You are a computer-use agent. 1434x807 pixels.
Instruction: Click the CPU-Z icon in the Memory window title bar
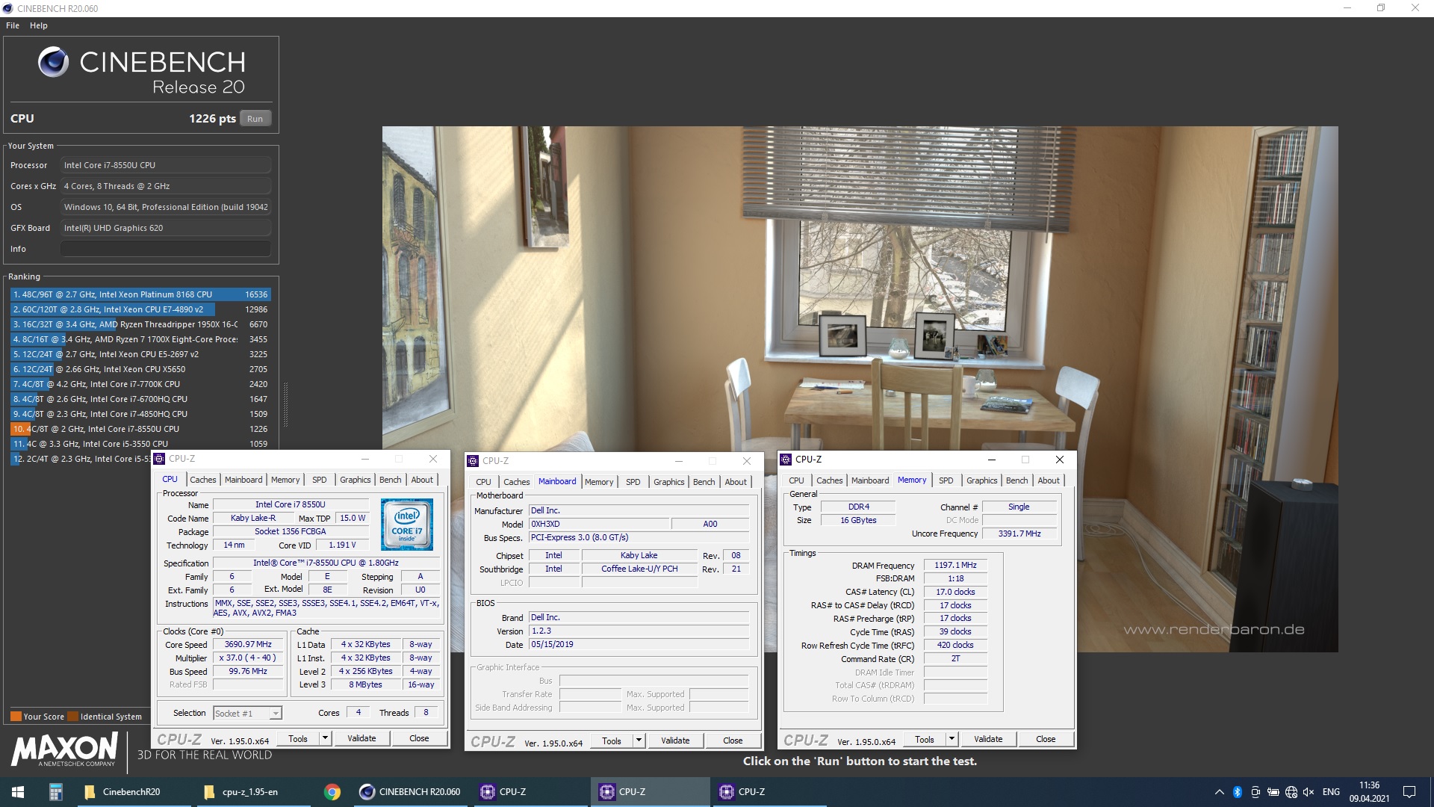785,460
